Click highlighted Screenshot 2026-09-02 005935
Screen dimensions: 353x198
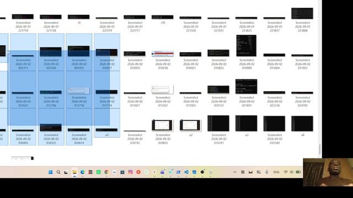click(79, 52)
